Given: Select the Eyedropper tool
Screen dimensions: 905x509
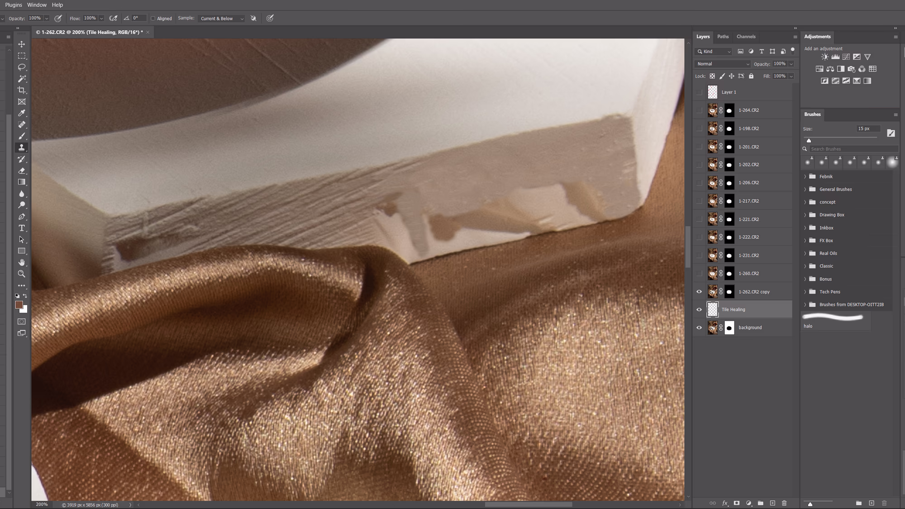Looking at the screenshot, I should point(21,113).
